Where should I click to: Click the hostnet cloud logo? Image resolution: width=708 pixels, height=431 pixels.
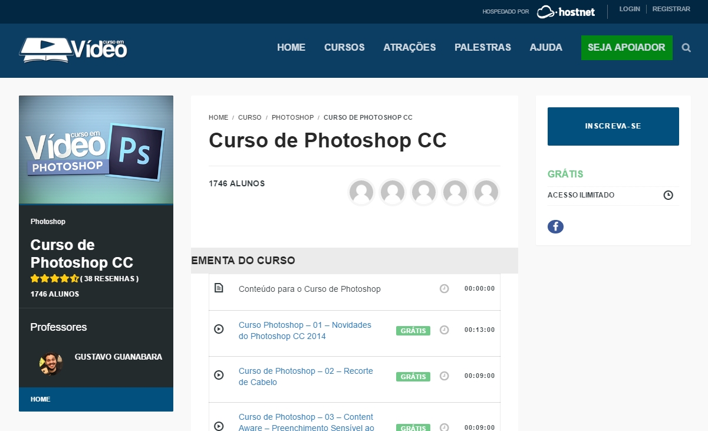coord(566,12)
